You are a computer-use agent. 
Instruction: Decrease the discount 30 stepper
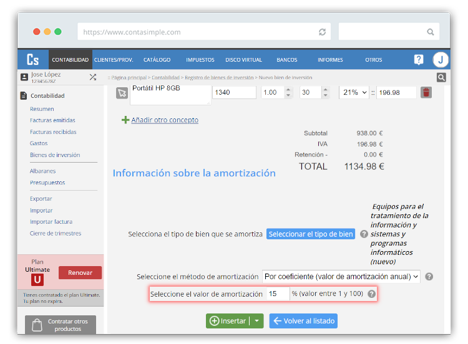pyautogui.click(x=325, y=95)
